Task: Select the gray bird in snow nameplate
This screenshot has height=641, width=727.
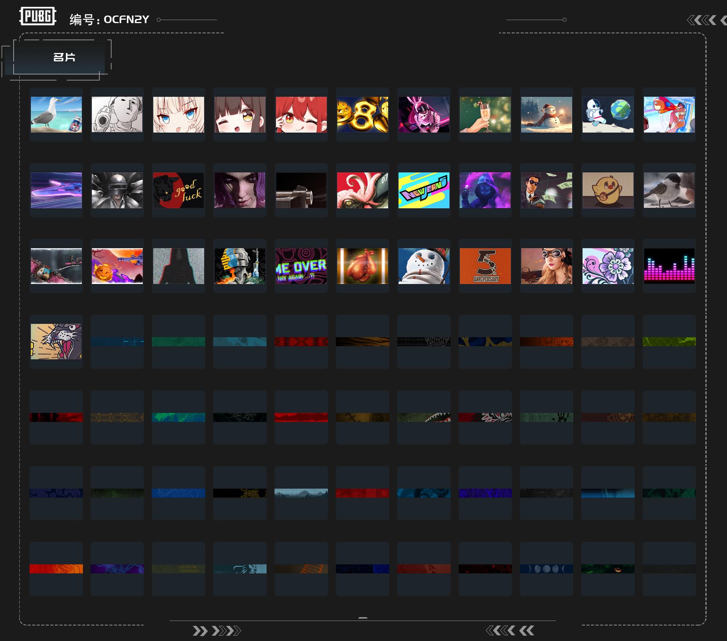Action: pyautogui.click(x=669, y=190)
